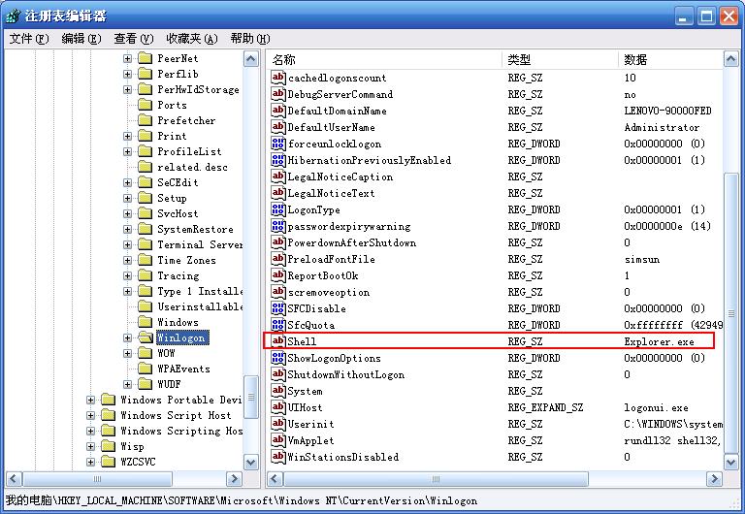Select the DefaultDomainName value
The width and height of the screenshot is (745, 514).
337,111
